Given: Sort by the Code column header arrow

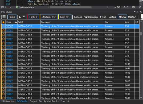Looking at the screenshot, I should click(x=16, y=22).
